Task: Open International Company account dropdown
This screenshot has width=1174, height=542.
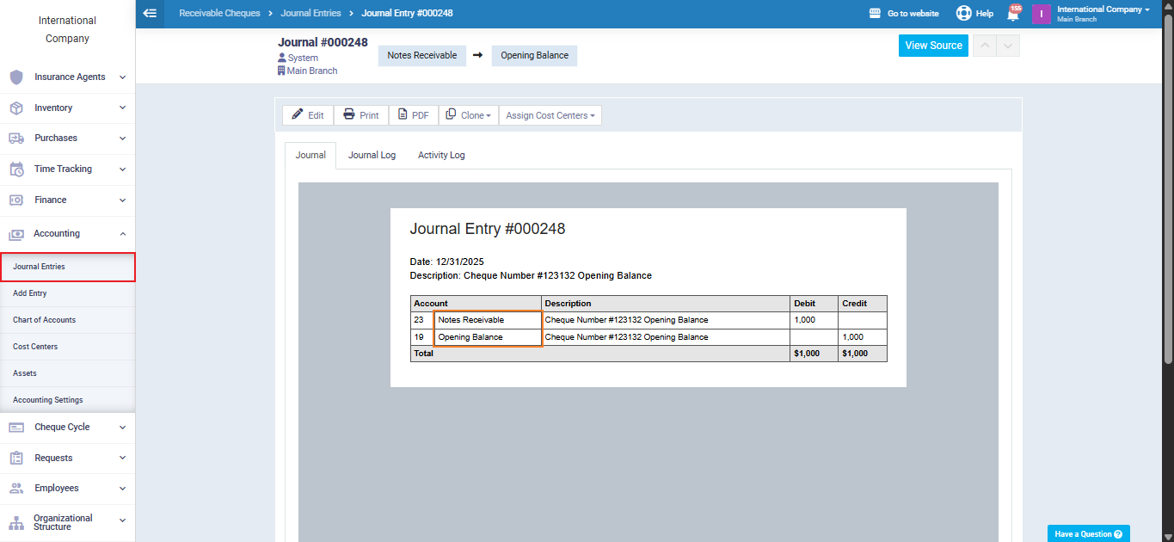Action: (1103, 9)
